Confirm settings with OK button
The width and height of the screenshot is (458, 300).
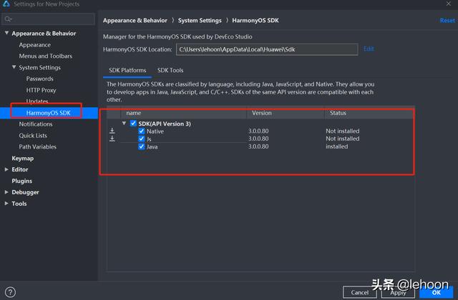click(437, 292)
